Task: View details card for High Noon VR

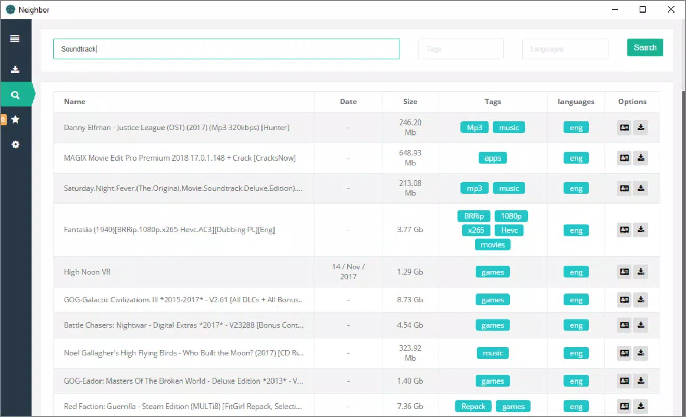Action: click(x=624, y=272)
